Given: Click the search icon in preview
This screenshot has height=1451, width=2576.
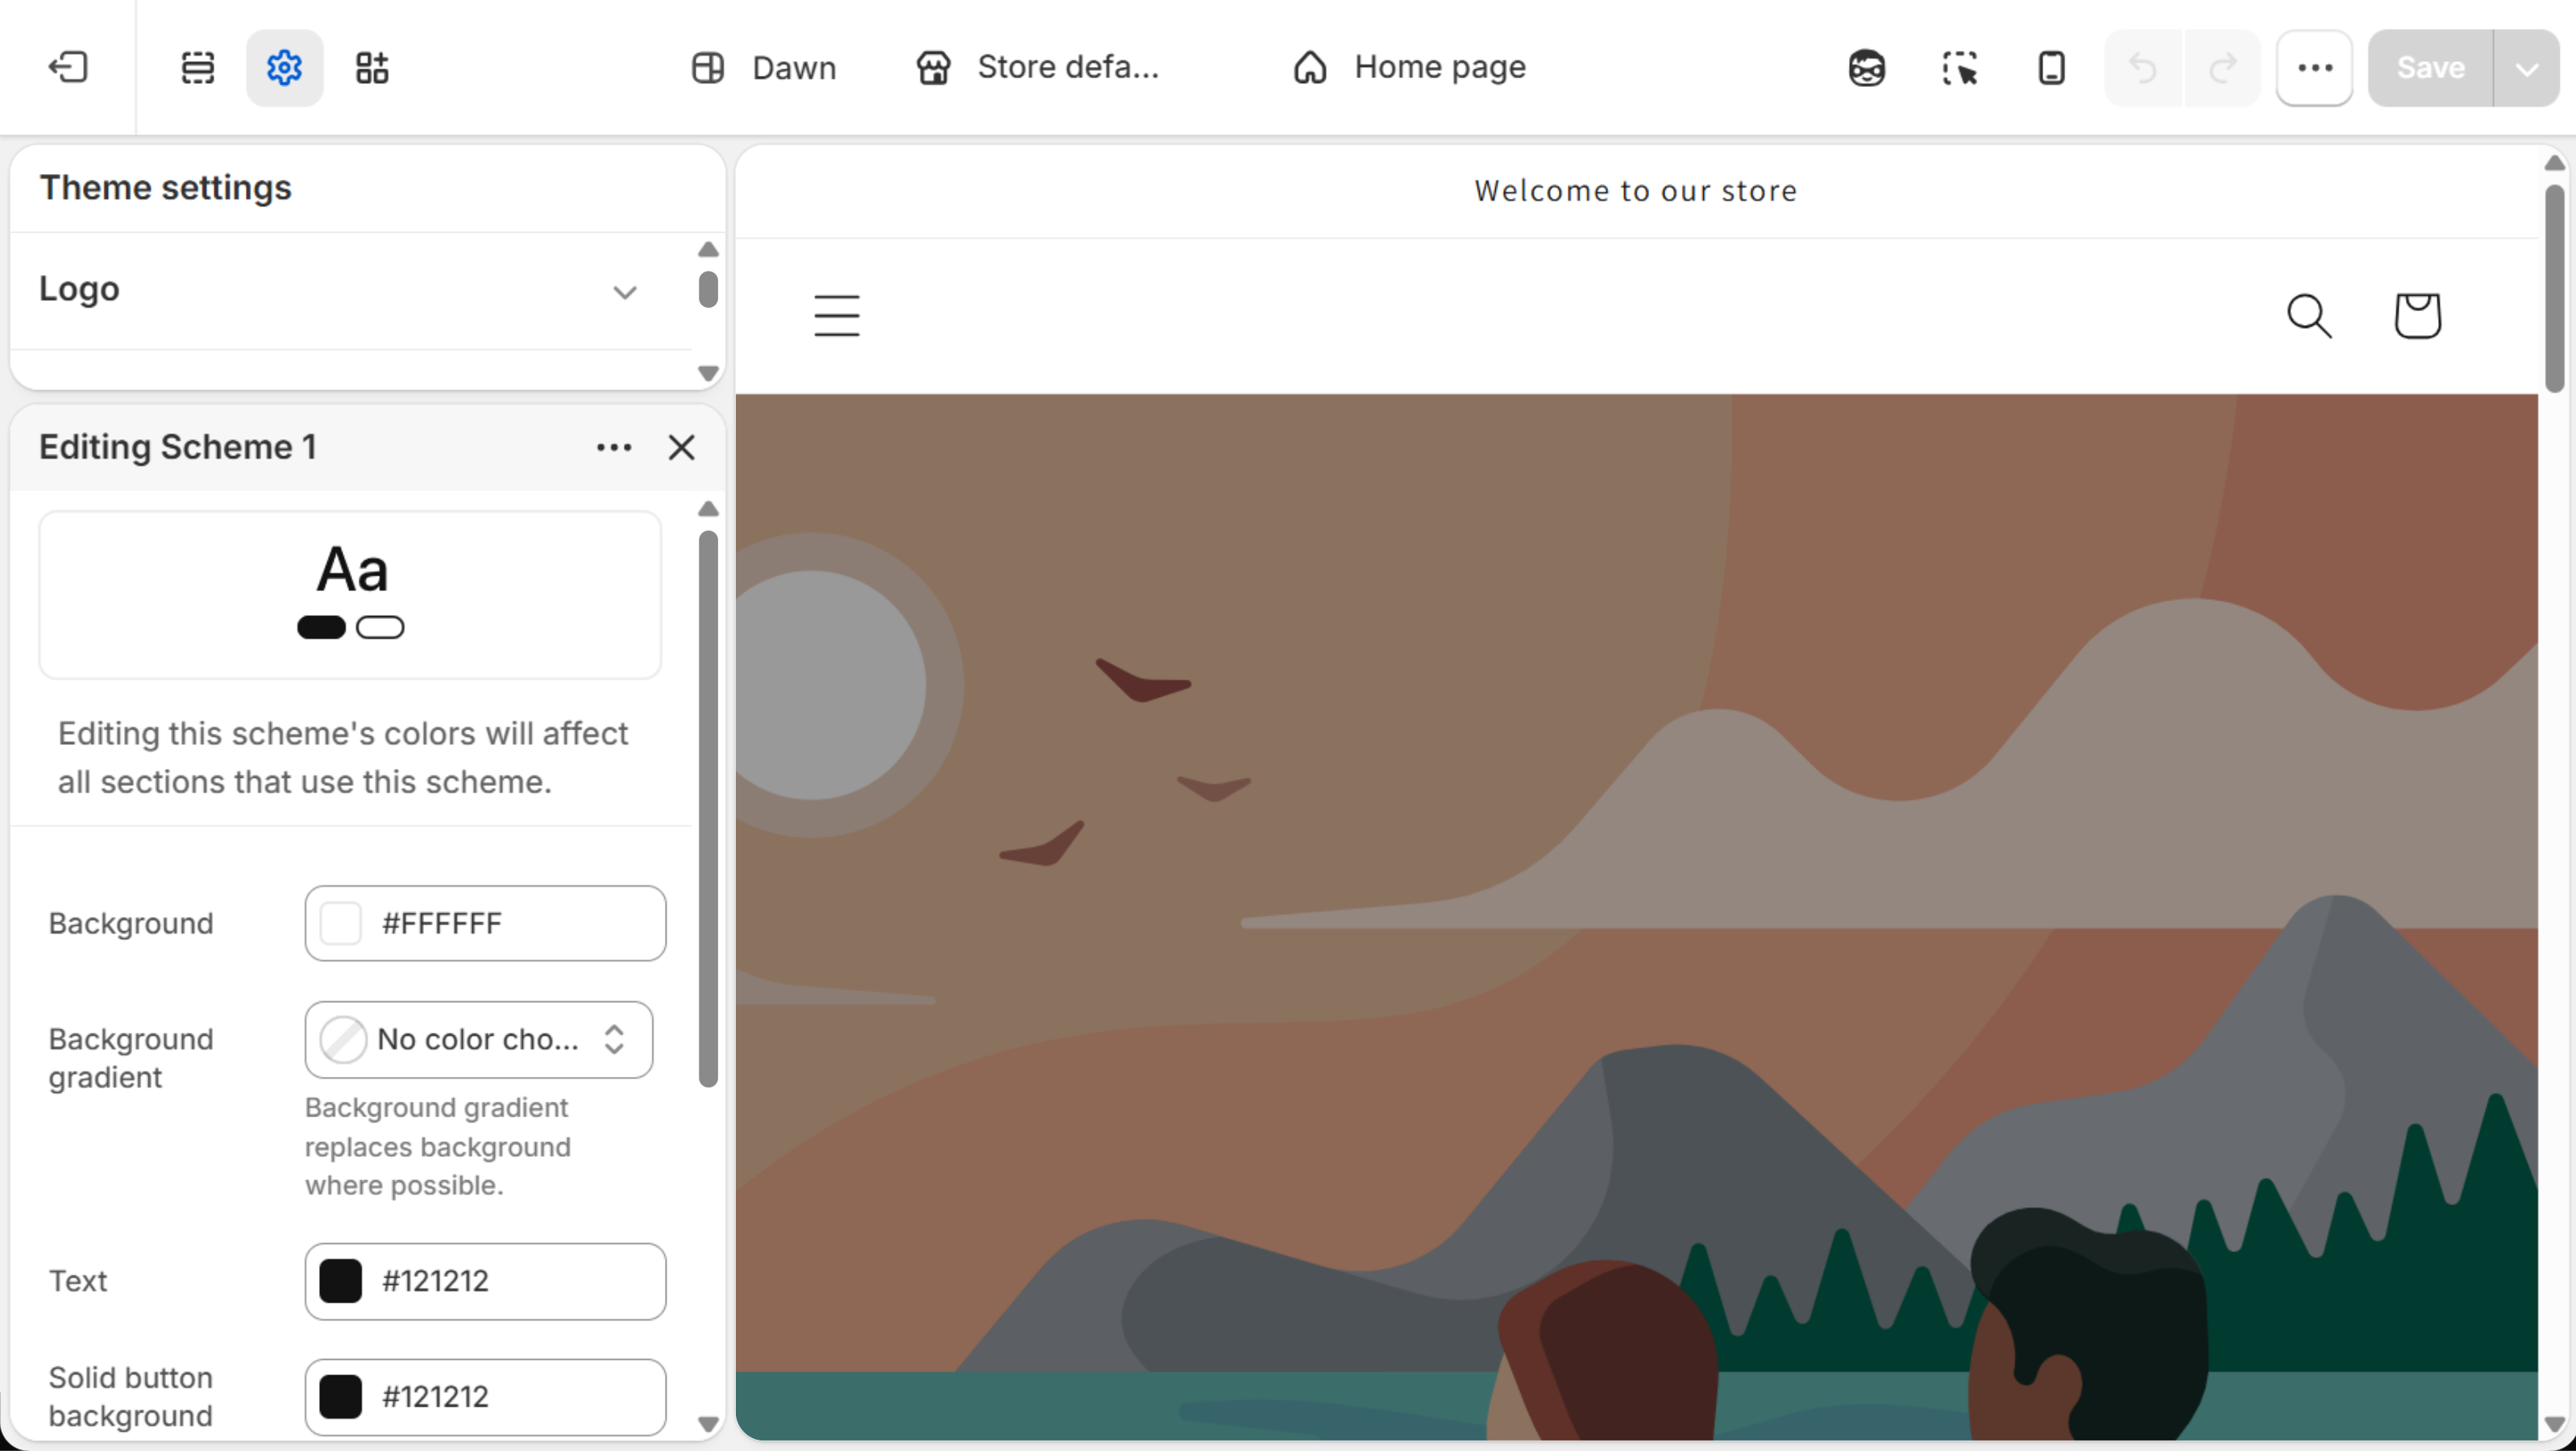Looking at the screenshot, I should [2309, 316].
